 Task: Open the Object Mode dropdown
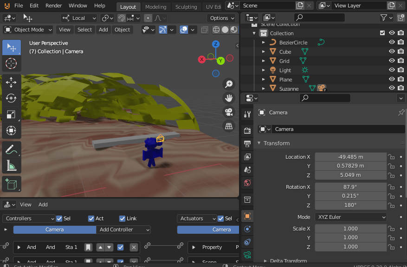coord(28,30)
